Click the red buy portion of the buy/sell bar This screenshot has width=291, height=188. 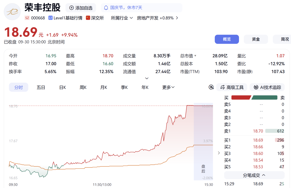tap(241, 98)
